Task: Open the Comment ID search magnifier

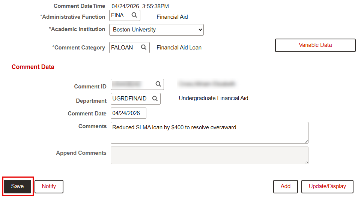Action: (x=158, y=84)
